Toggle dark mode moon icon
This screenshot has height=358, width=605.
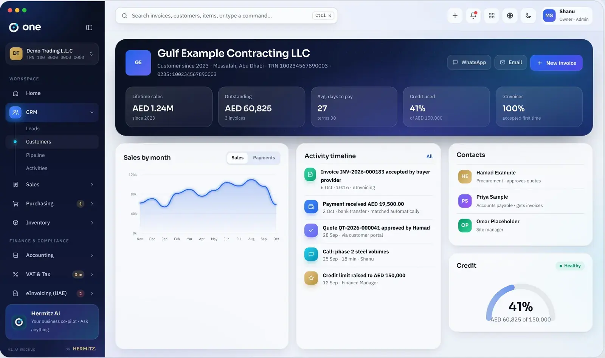coord(528,15)
